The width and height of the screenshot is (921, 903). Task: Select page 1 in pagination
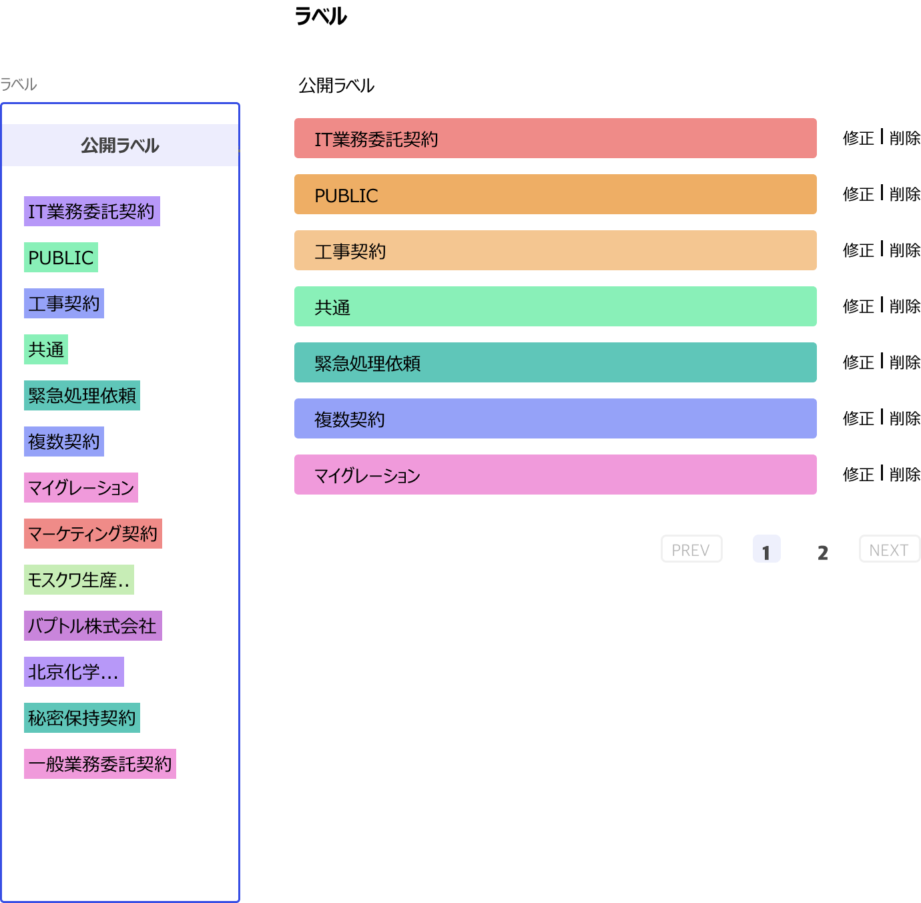pos(766,550)
